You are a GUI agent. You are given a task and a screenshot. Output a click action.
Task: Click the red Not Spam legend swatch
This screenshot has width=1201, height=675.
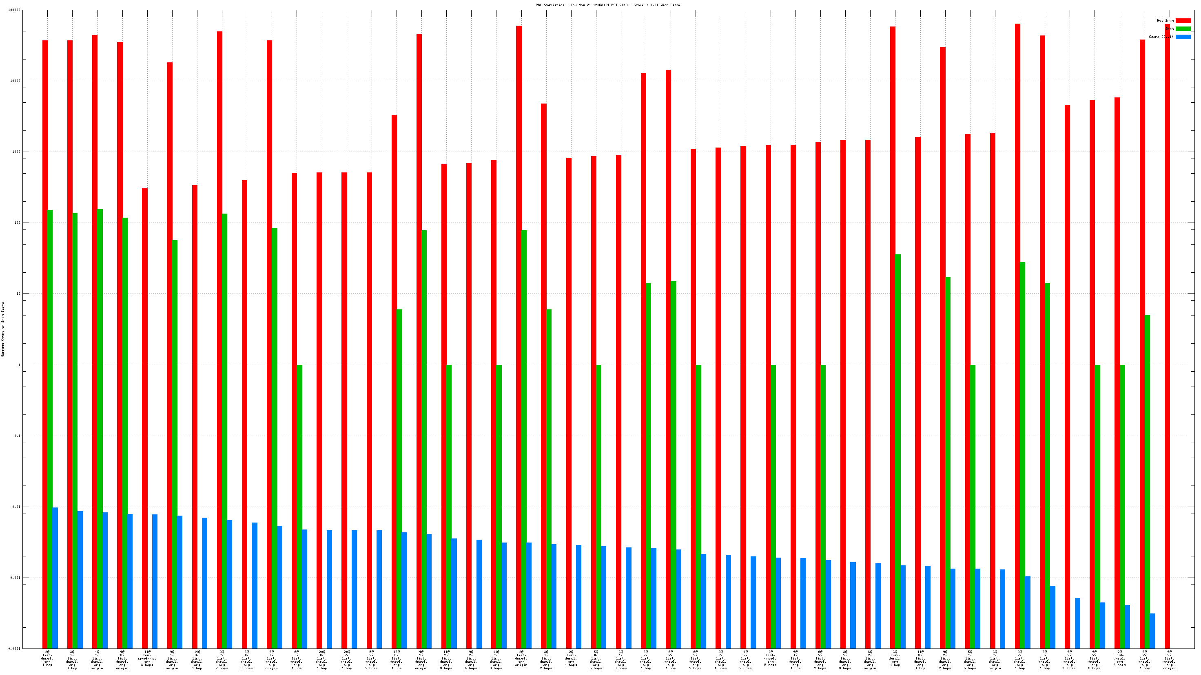tap(1183, 20)
